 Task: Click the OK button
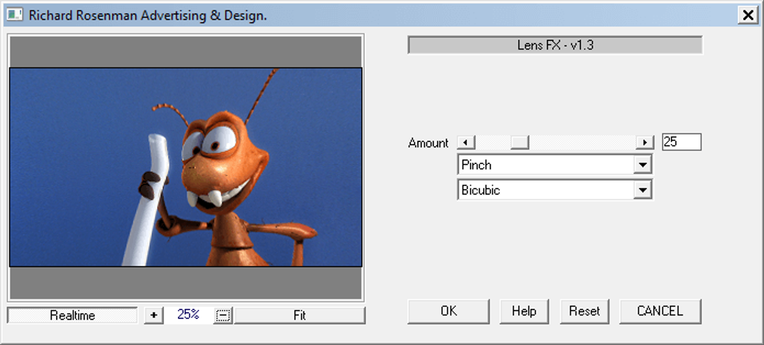coord(448,311)
